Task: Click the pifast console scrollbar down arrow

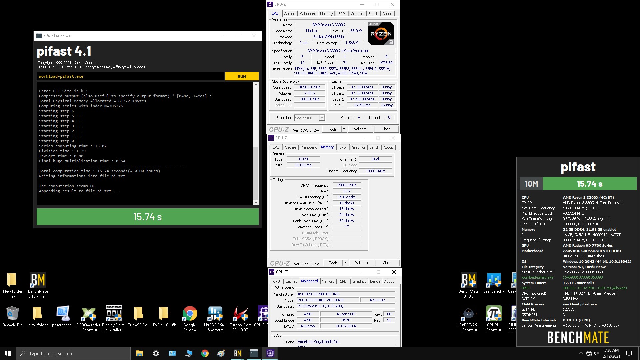Action: [256, 202]
